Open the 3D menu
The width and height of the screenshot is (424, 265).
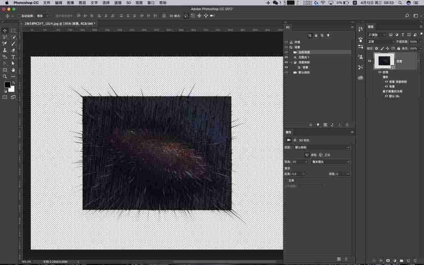(x=129, y=3)
